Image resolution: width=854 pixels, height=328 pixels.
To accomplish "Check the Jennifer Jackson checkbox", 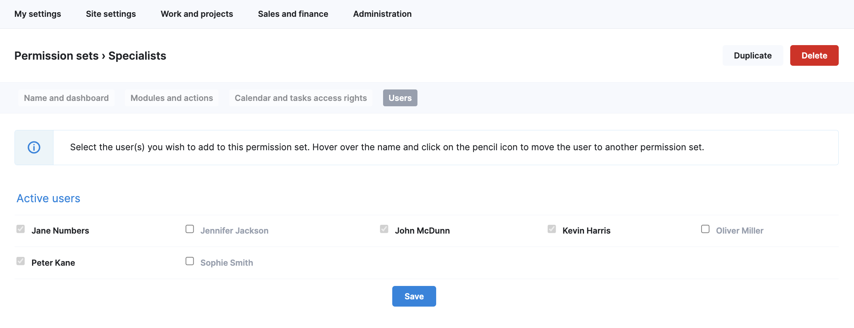I will [190, 229].
